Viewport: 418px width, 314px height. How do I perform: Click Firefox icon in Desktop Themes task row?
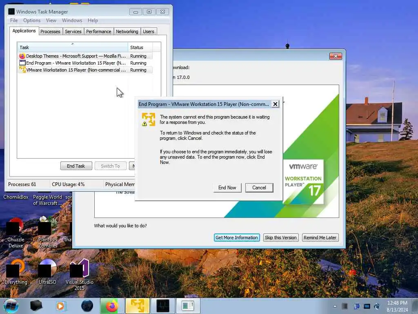tap(22, 56)
